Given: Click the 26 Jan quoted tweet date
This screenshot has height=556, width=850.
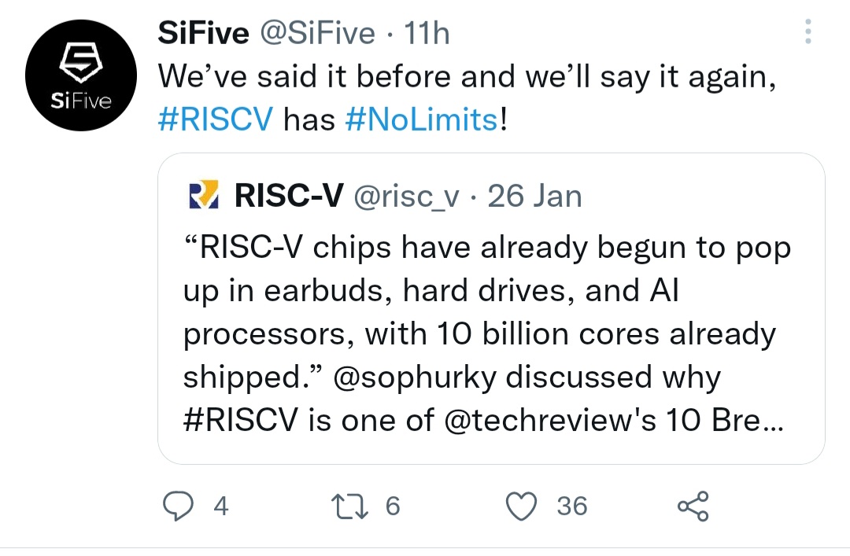Looking at the screenshot, I should coord(534,196).
